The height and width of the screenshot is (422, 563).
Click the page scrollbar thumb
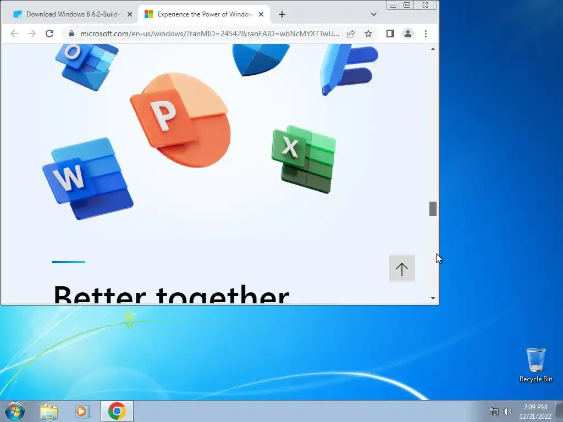[x=433, y=209]
